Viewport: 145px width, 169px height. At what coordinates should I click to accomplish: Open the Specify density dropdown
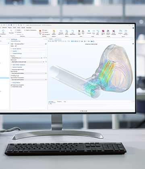(29, 73)
